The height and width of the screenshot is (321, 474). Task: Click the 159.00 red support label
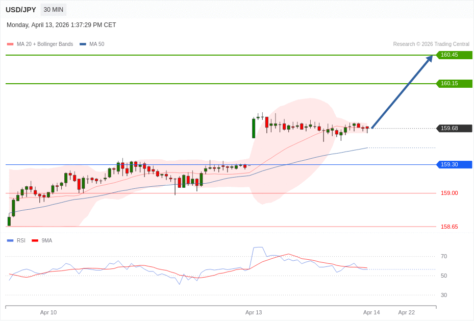point(449,193)
